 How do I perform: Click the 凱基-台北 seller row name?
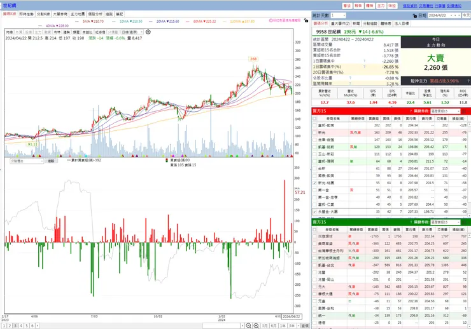point(326,265)
